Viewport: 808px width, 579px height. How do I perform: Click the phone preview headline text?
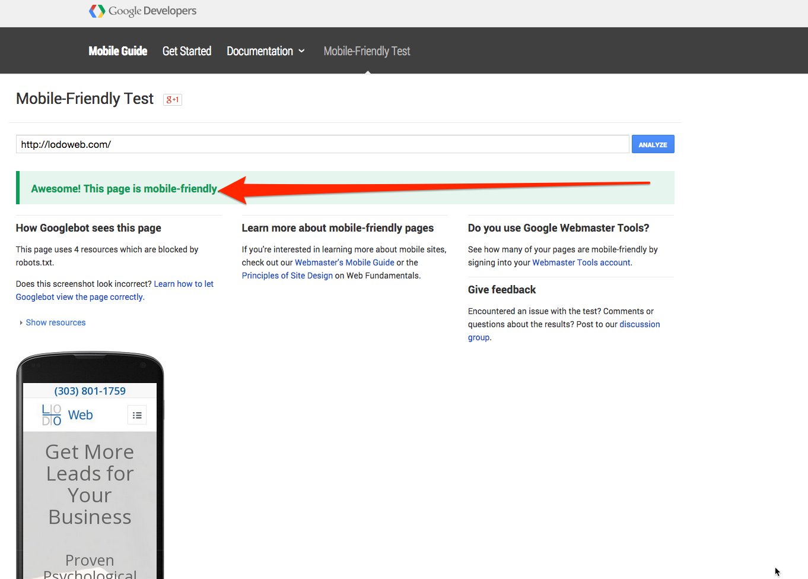(90, 484)
